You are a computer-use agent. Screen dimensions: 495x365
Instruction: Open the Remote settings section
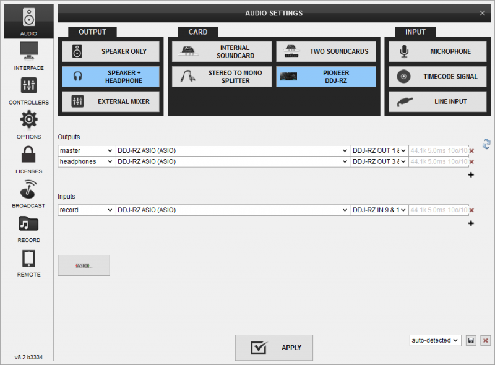[x=28, y=263]
